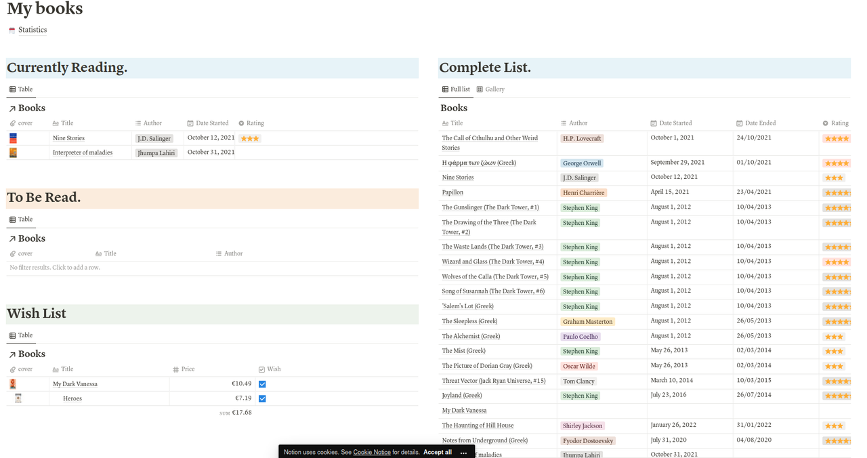This screenshot has height=458, width=867.
Task: Open the Cookie Notice link
Action: click(372, 452)
